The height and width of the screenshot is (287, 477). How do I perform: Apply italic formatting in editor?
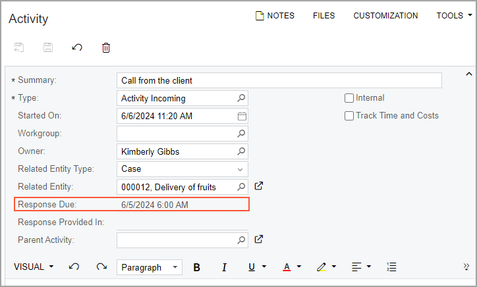click(224, 267)
